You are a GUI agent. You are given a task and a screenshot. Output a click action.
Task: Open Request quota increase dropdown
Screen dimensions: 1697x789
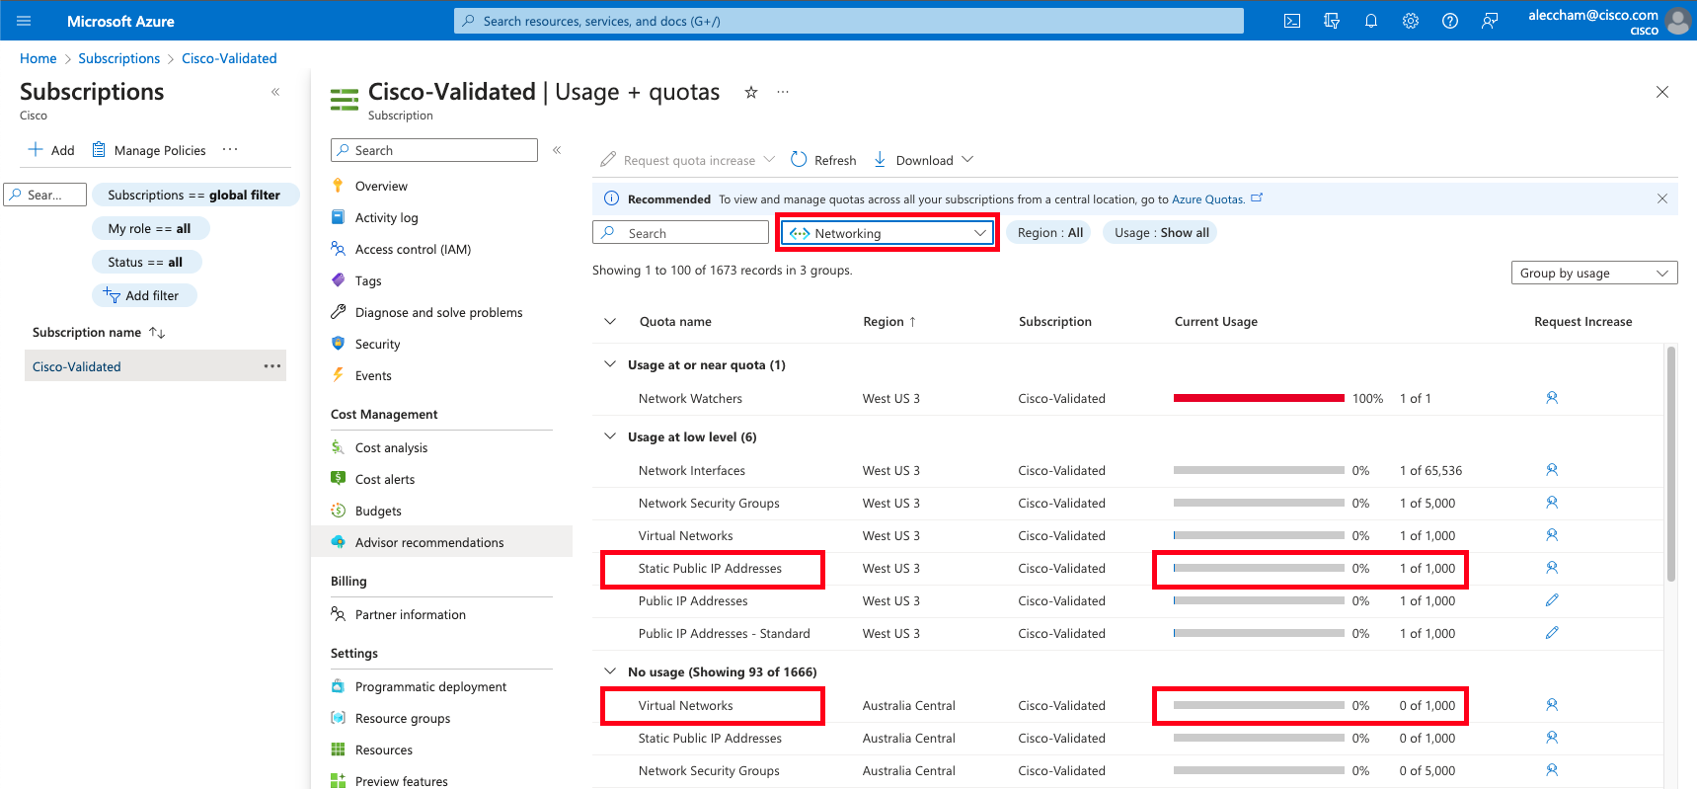(687, 160)
